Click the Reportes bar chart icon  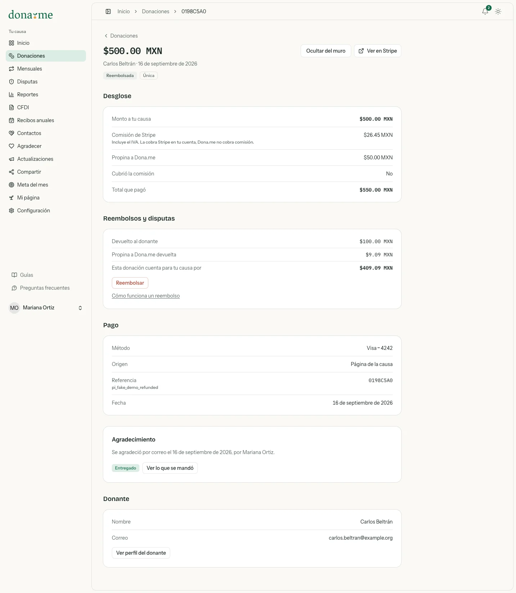pos(11,95)
